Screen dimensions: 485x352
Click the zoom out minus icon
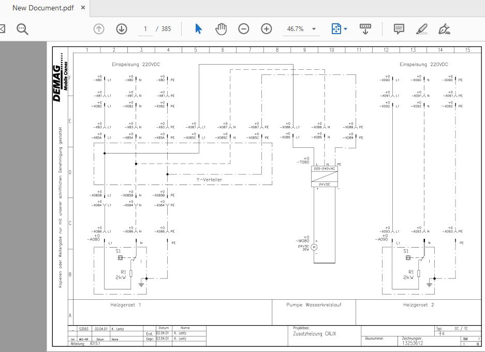click(244, 29)
